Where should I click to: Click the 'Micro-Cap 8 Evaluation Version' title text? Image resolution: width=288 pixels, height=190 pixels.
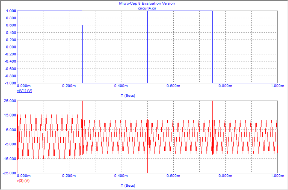point(147,3)
